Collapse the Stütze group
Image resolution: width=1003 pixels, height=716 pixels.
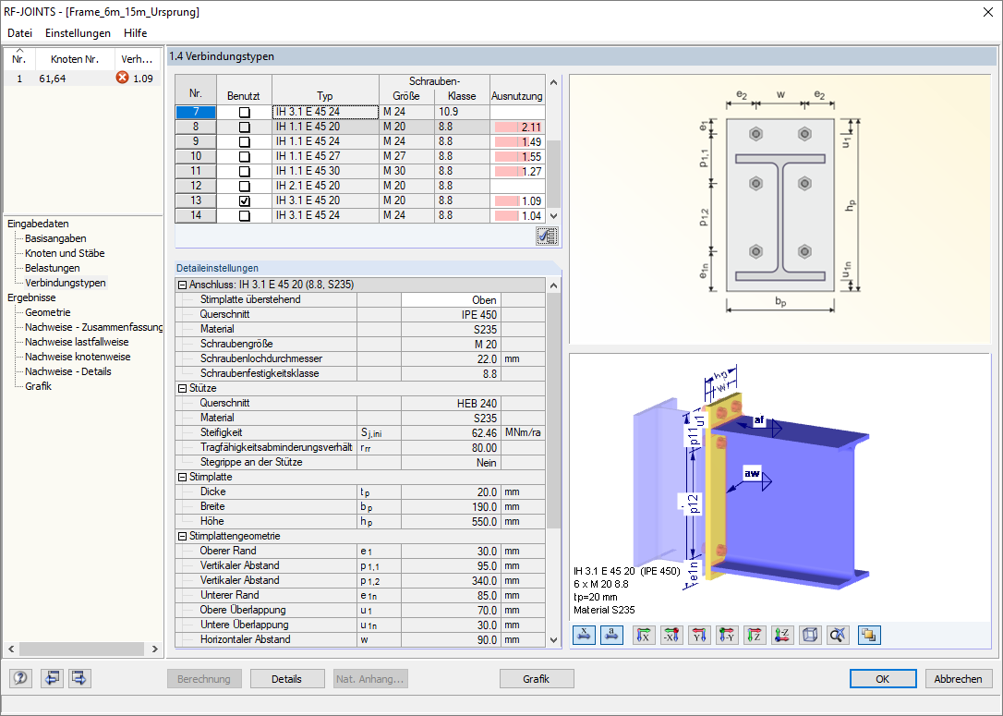click(182, 388)
